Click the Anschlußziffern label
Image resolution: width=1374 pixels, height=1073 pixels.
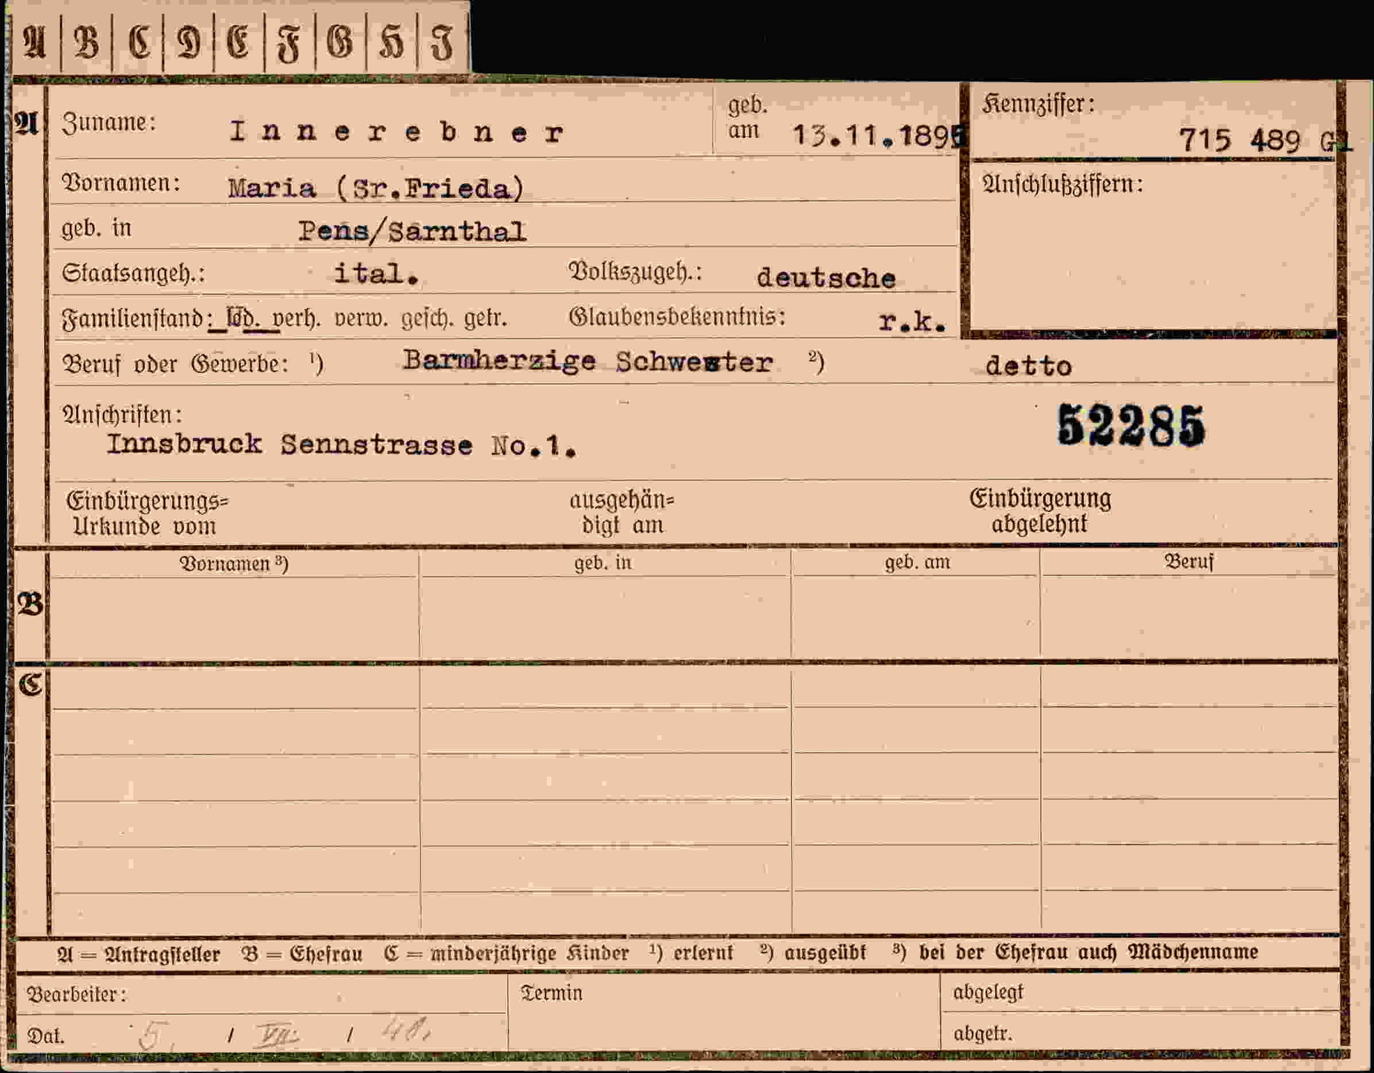click(1063, 184)
